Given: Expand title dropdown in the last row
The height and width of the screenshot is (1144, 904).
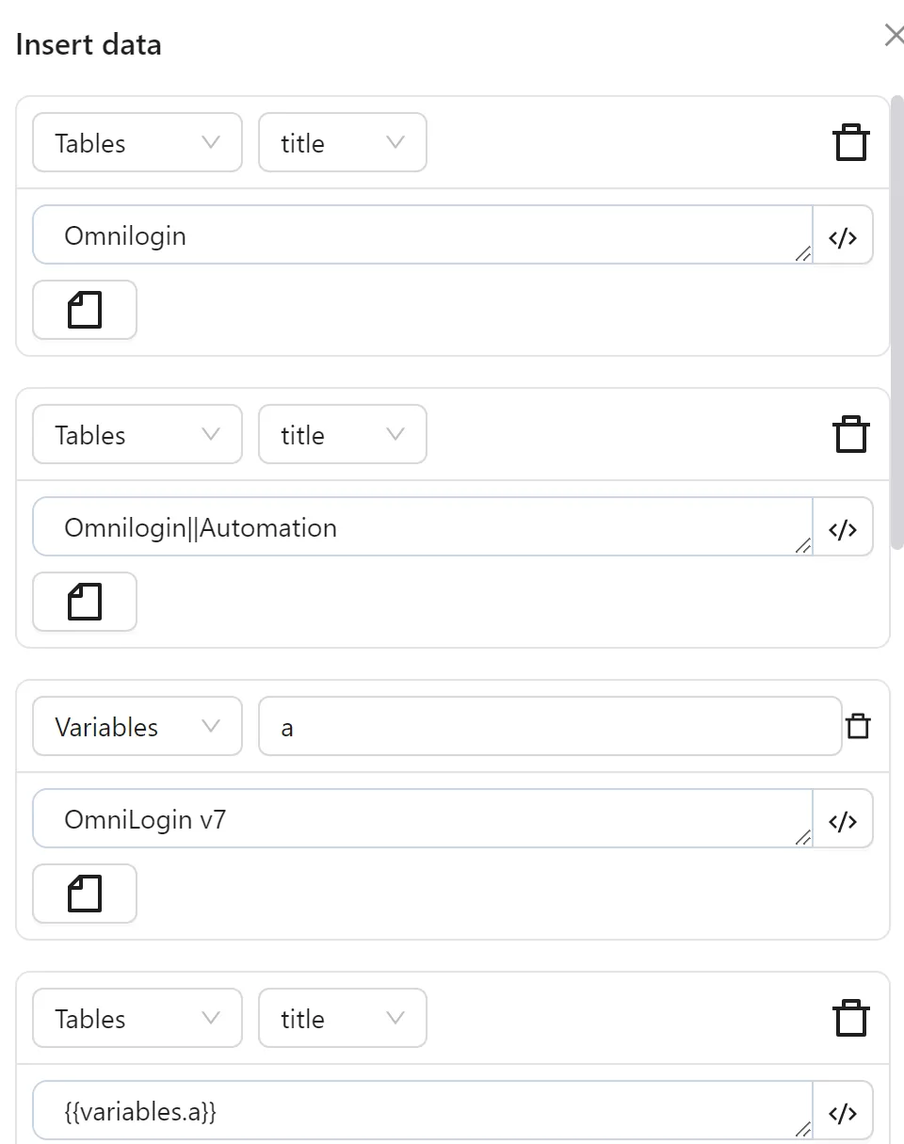Looking at the screenshot, I should coord(343,1019).
